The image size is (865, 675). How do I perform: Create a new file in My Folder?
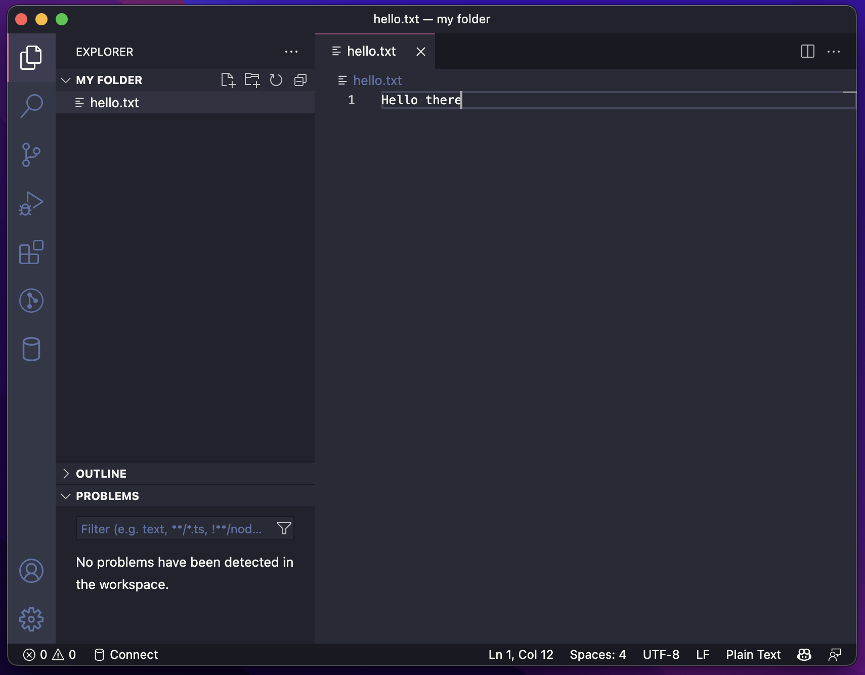(x=228, y=80)
